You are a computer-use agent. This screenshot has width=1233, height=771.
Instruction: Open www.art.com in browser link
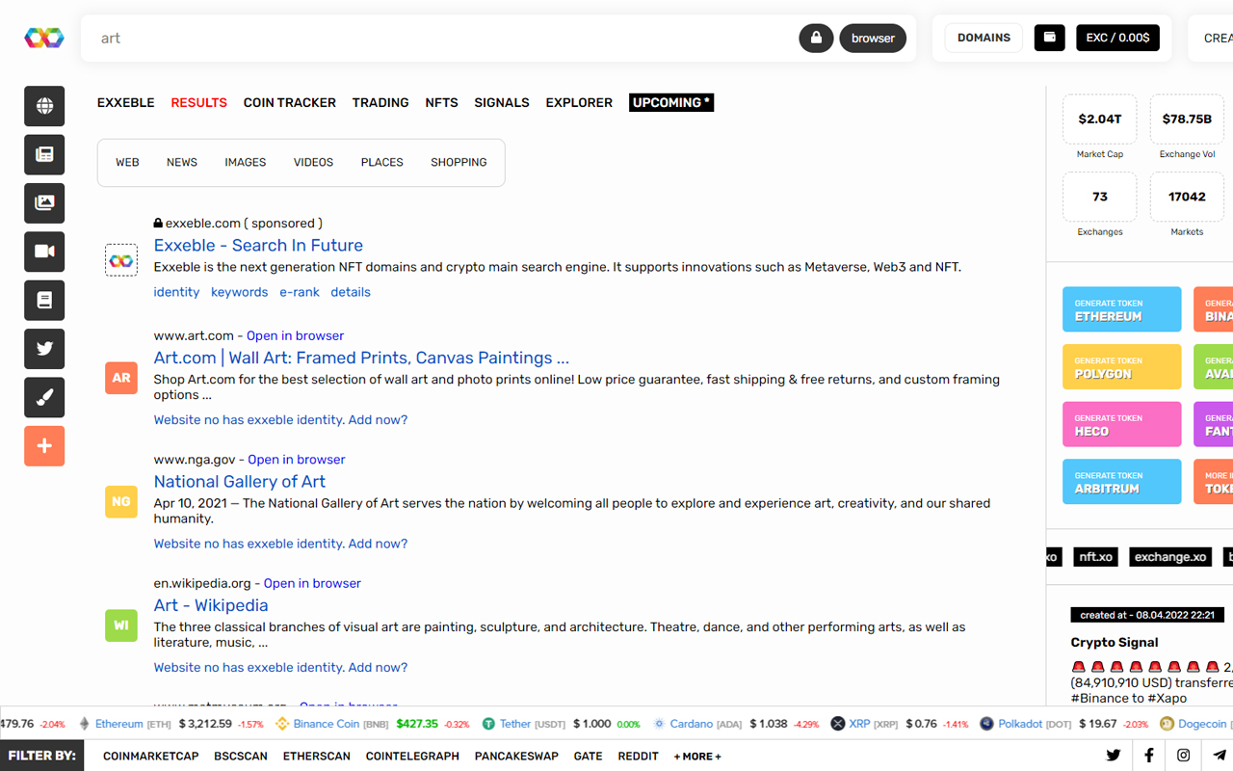[295, 334]
